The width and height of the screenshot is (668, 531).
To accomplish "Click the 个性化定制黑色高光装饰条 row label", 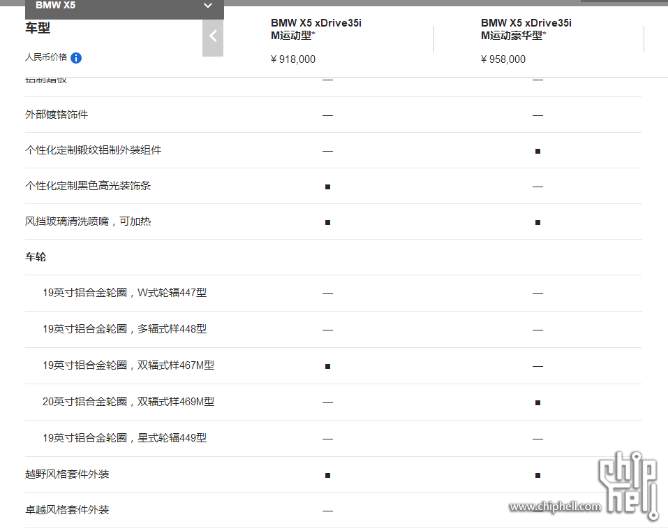I will pos(88,186).
